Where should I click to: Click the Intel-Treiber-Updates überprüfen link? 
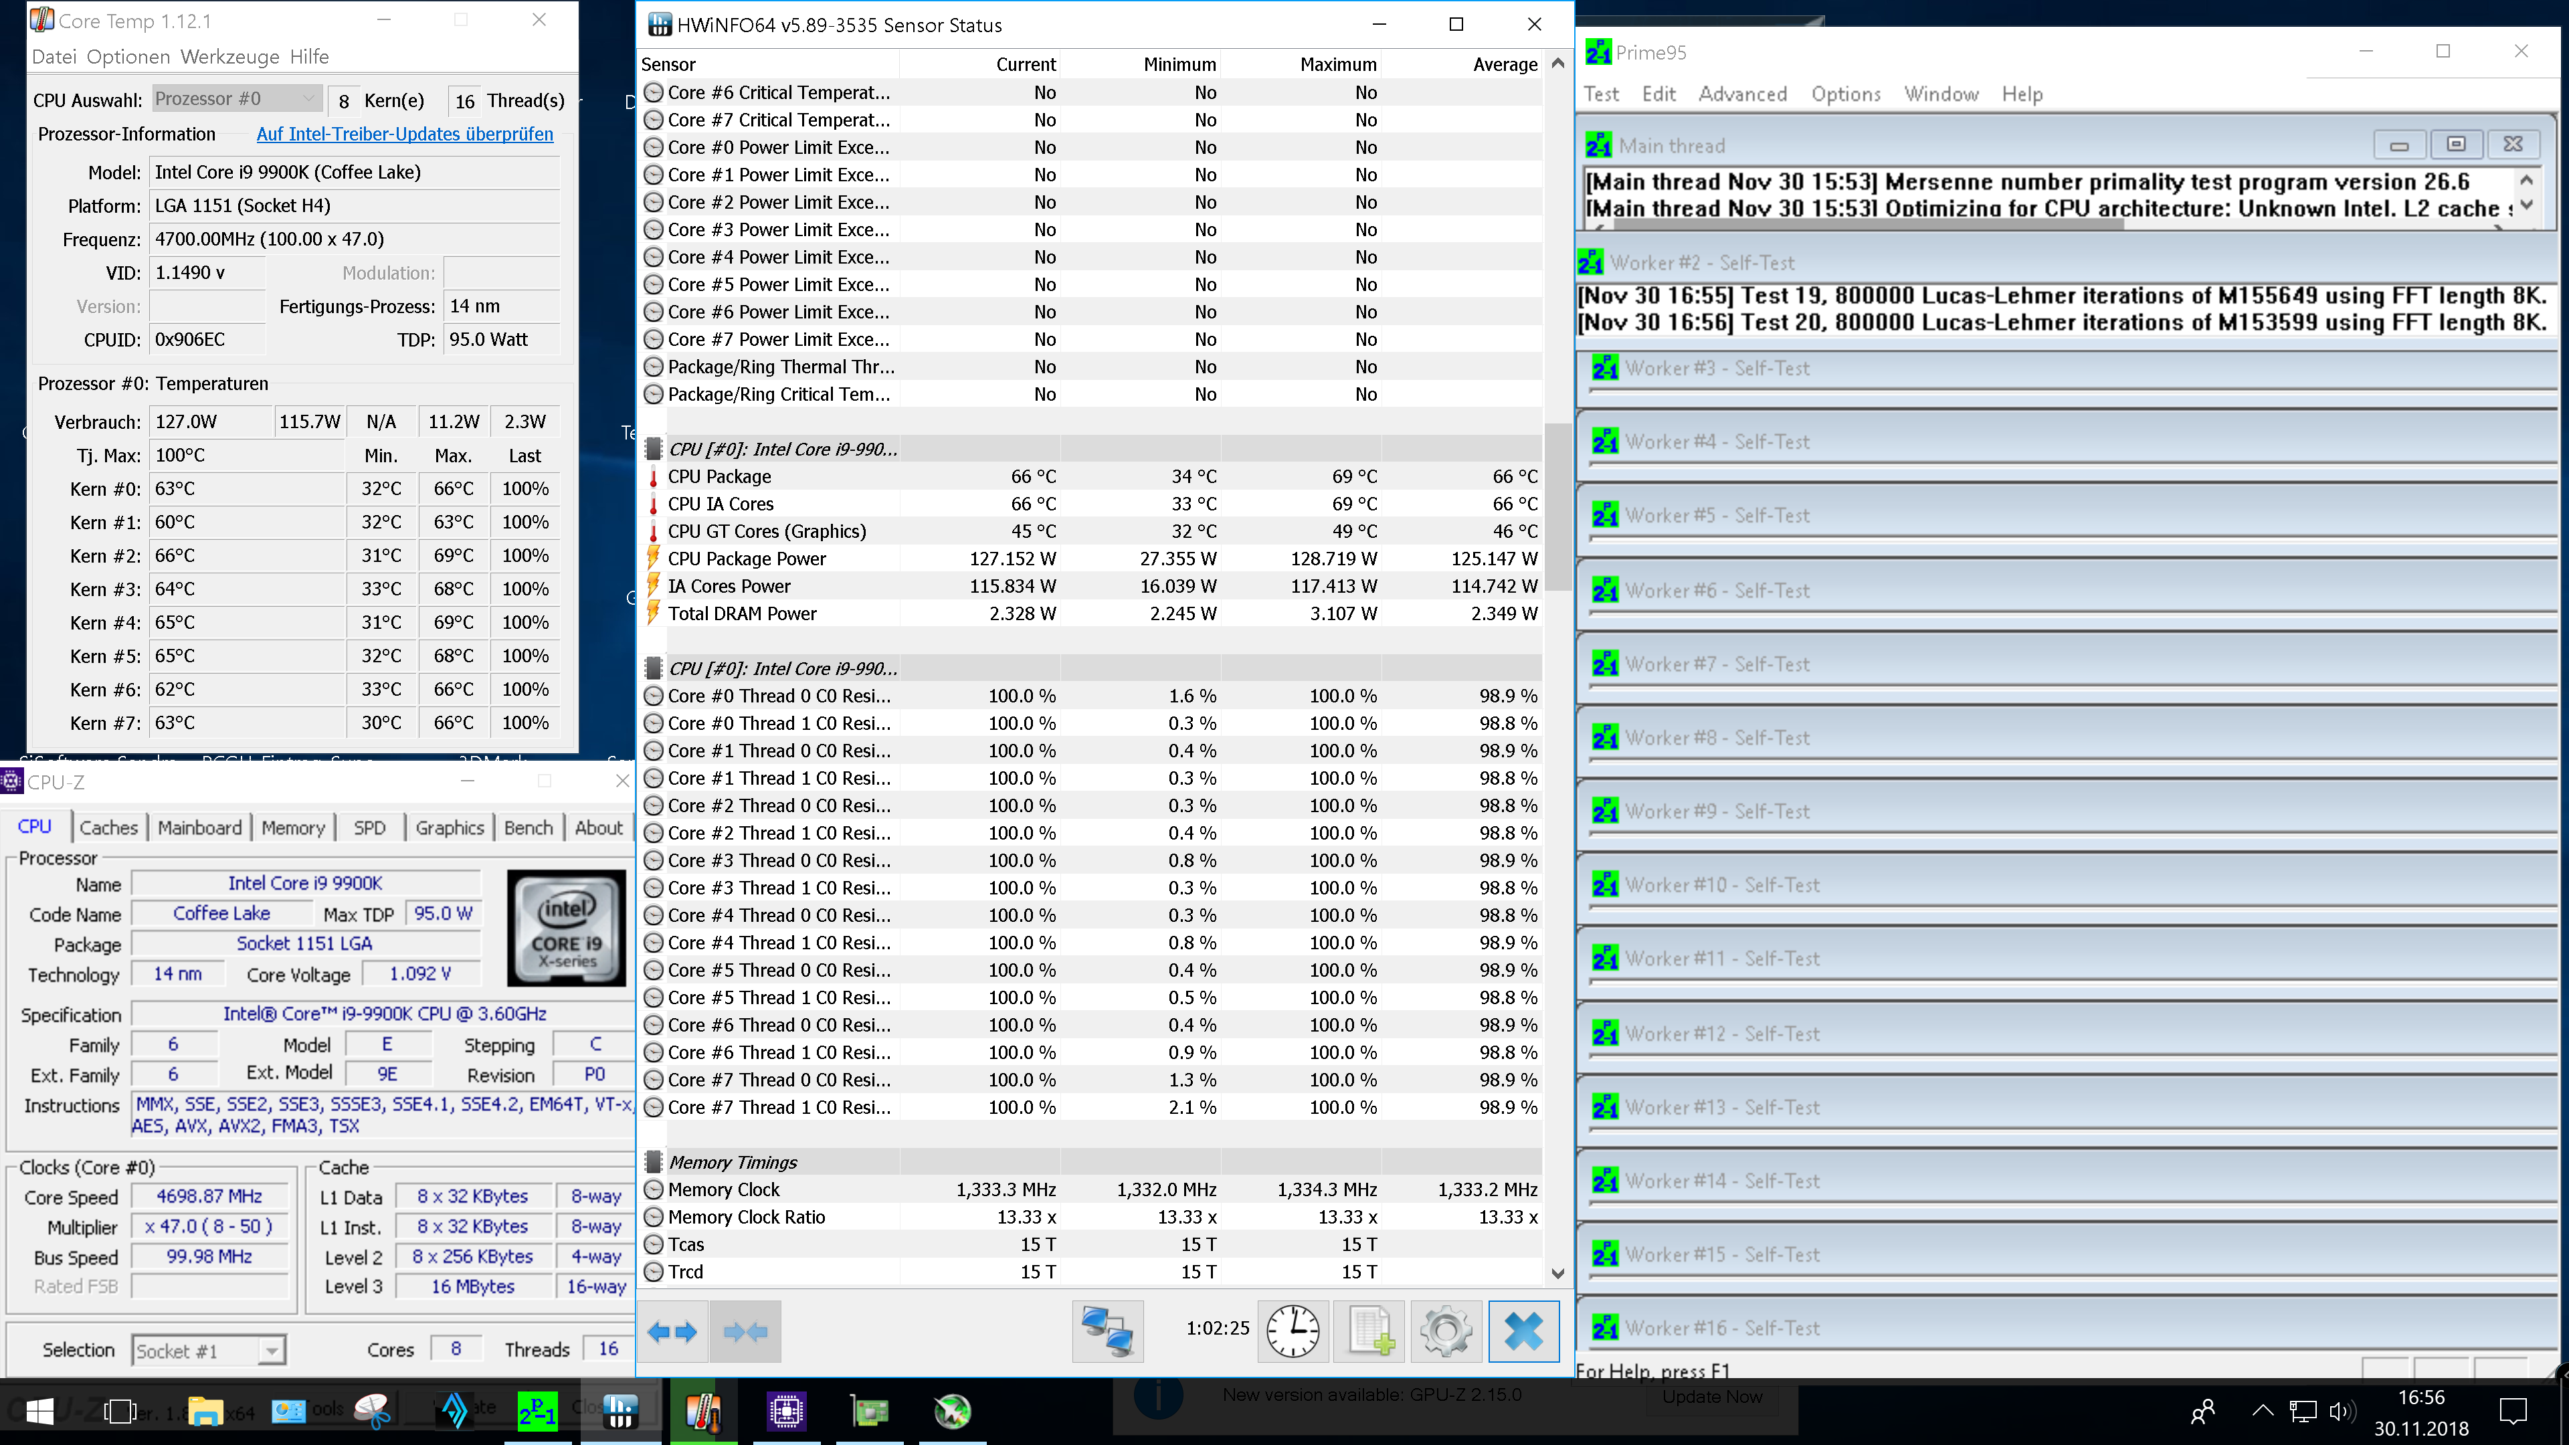point(405,134)
